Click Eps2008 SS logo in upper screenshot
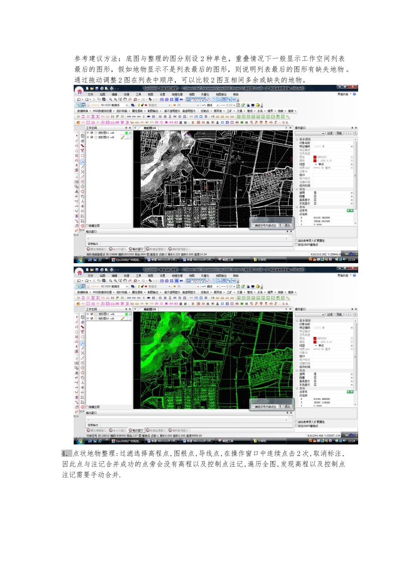The height and width of the screenshot is (576, 407). (79, 91)
